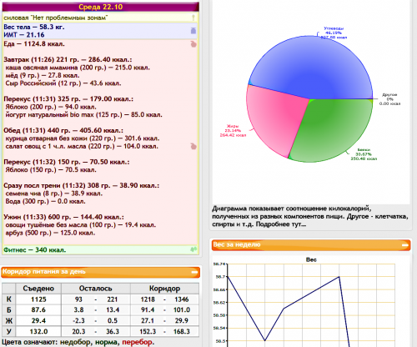
Task: Select Яблоко (150 гр.) entry
Action: (x=51, y=169)
